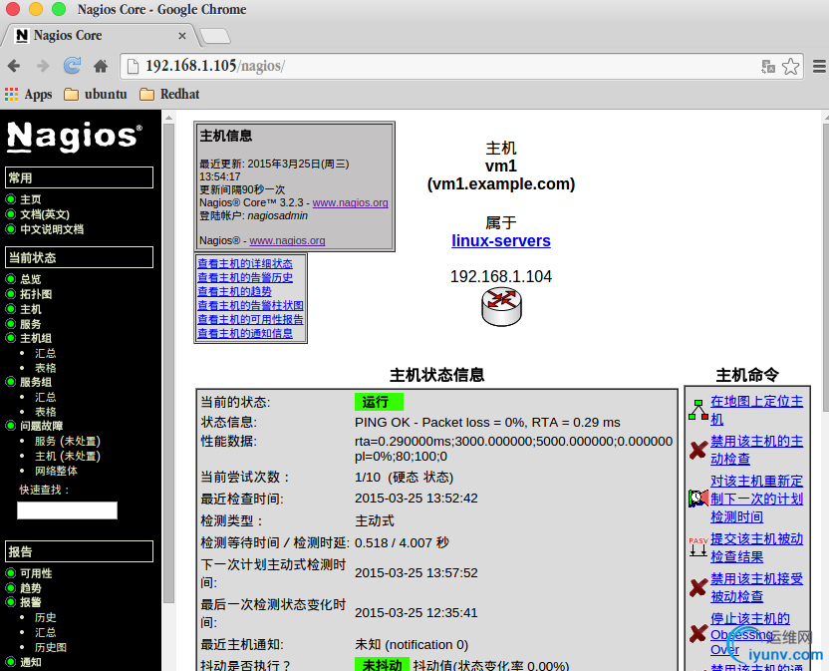
Task: Click the router host icon
Action: (501, 306)
